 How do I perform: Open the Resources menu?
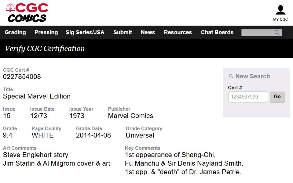(x=178, y=32)
